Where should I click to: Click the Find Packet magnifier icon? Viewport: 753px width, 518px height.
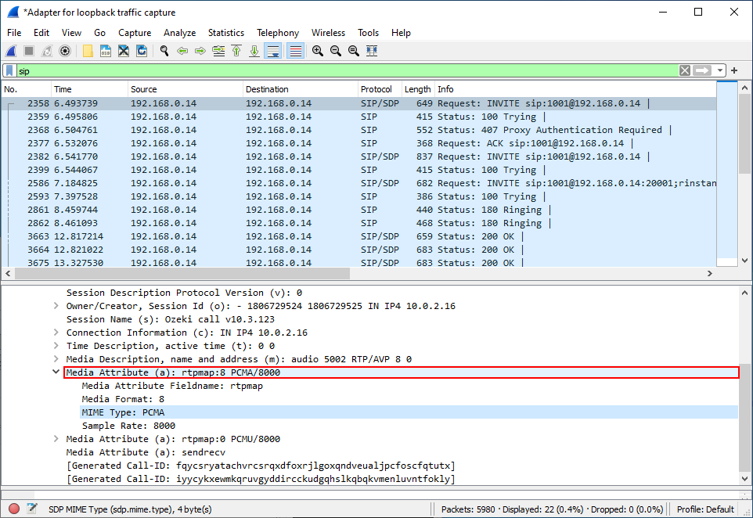click(164, 51)
